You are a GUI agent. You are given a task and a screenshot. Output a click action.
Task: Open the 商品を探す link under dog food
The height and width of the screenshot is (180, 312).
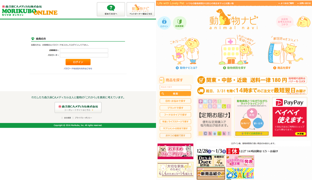coord(282,68)
